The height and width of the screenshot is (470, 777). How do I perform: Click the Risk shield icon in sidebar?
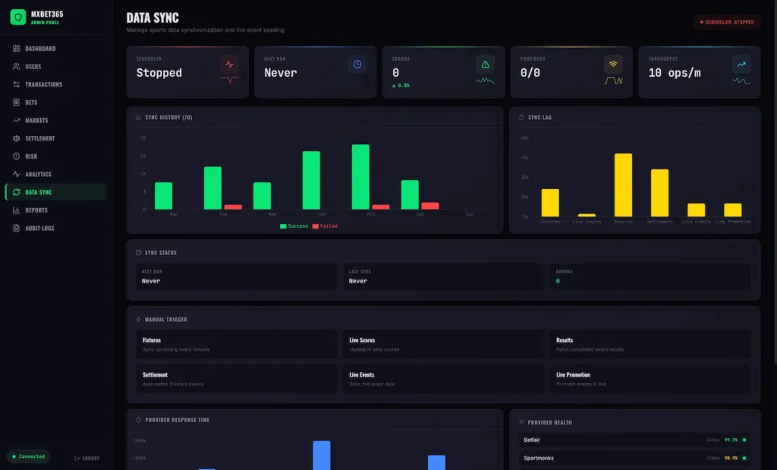[x=17, y=156]
